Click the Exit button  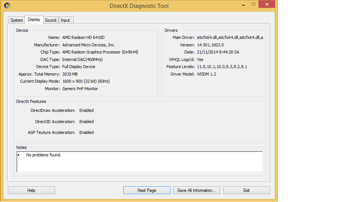click(x=246, y=190)
